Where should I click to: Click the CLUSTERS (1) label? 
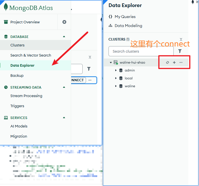(x=119, y=39)
